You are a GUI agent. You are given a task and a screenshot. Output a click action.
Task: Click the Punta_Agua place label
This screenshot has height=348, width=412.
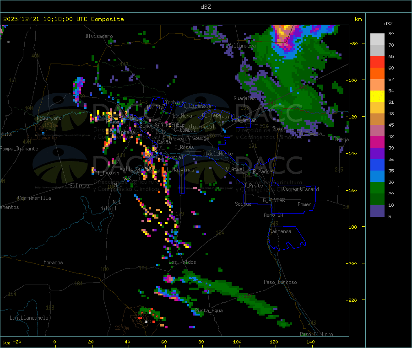tap(209, 311)
